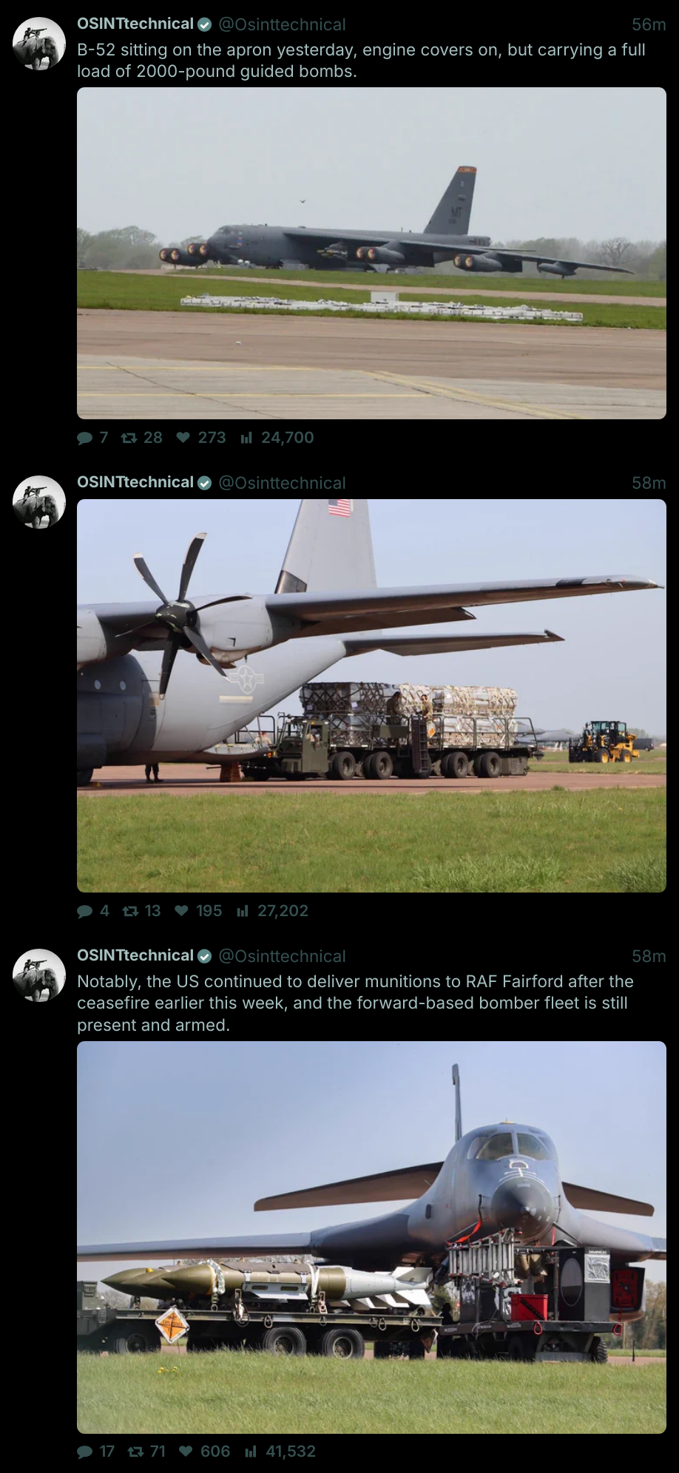Open OSINTtechnical avatar on third post
Image resolution: width=679 pixels, height=1473 pixels.
pos(39,975)
